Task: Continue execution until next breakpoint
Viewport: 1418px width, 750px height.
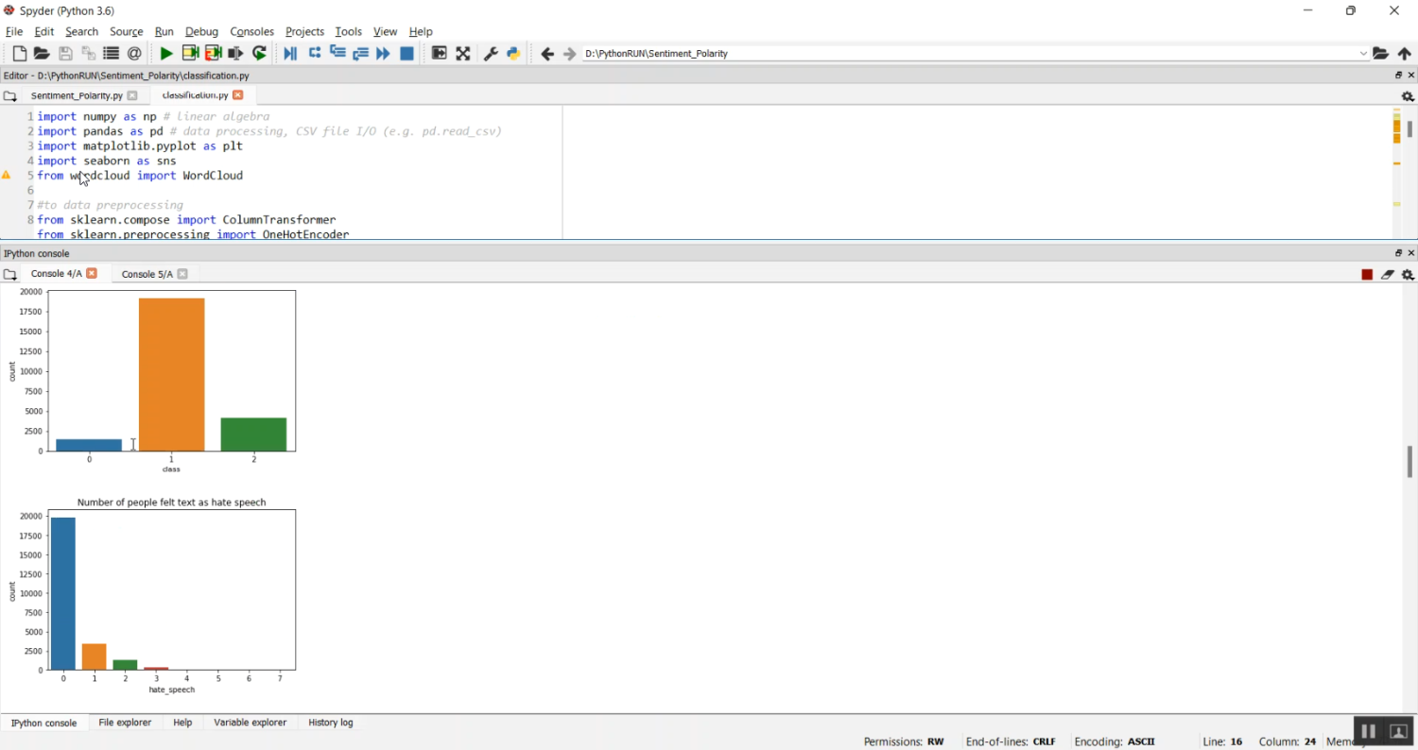Action: pyautogui.click(x=383, y=54)
